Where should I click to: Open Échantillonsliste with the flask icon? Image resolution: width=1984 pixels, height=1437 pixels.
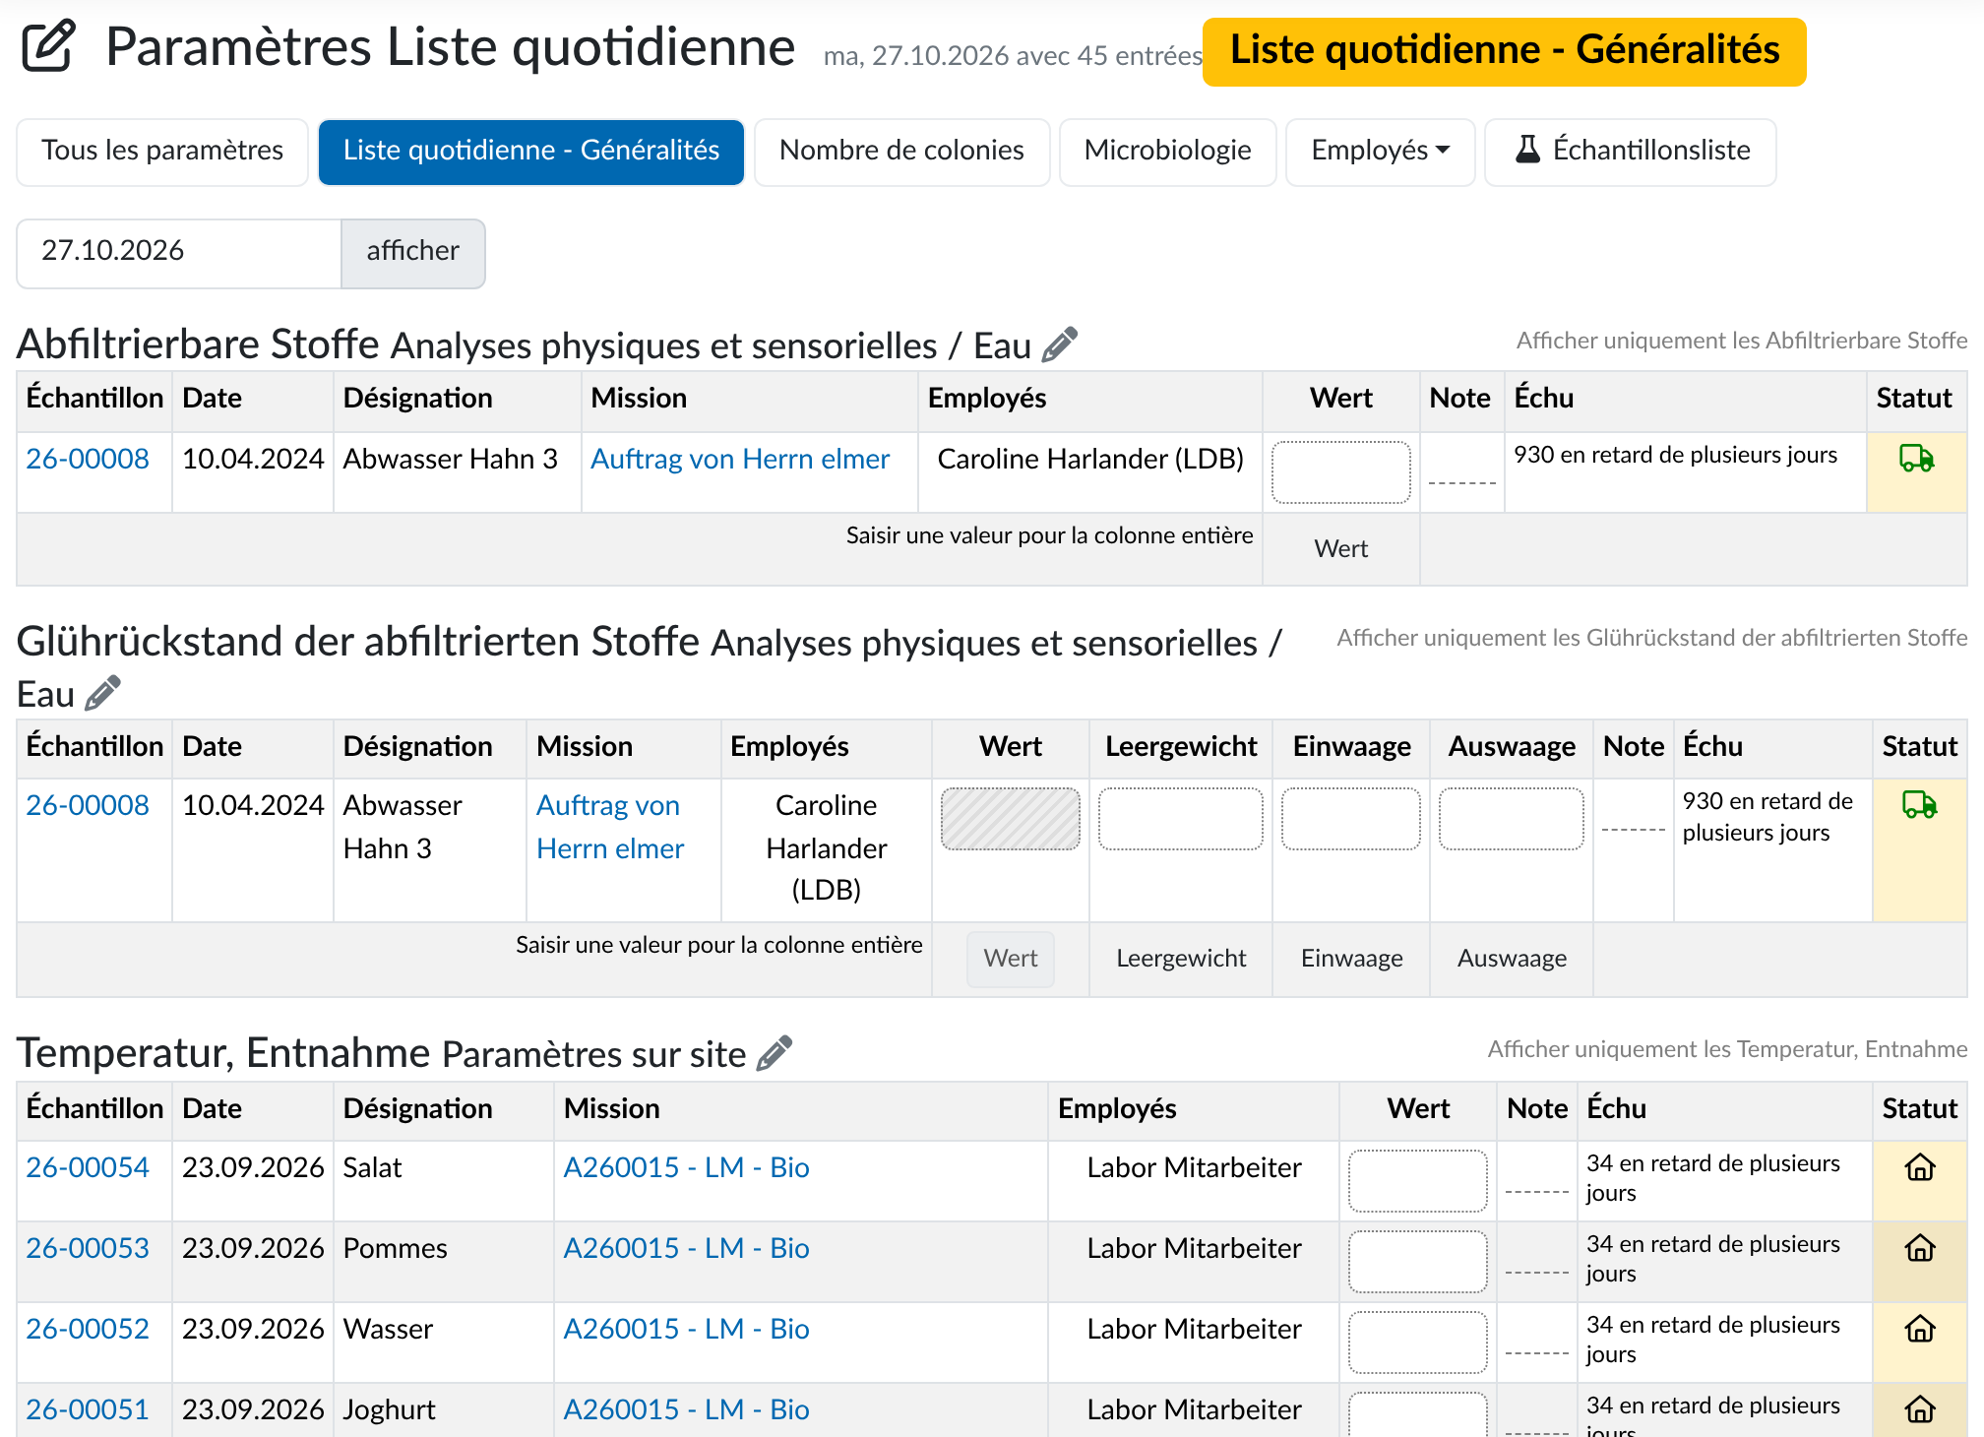pyautogui.click(x=1631, y=151)
